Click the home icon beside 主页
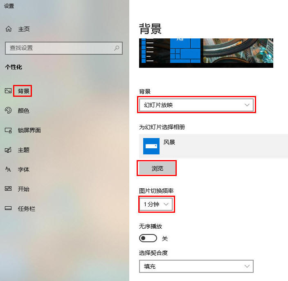The width and height of the screenshot is (288, 281). click(9, 29)
